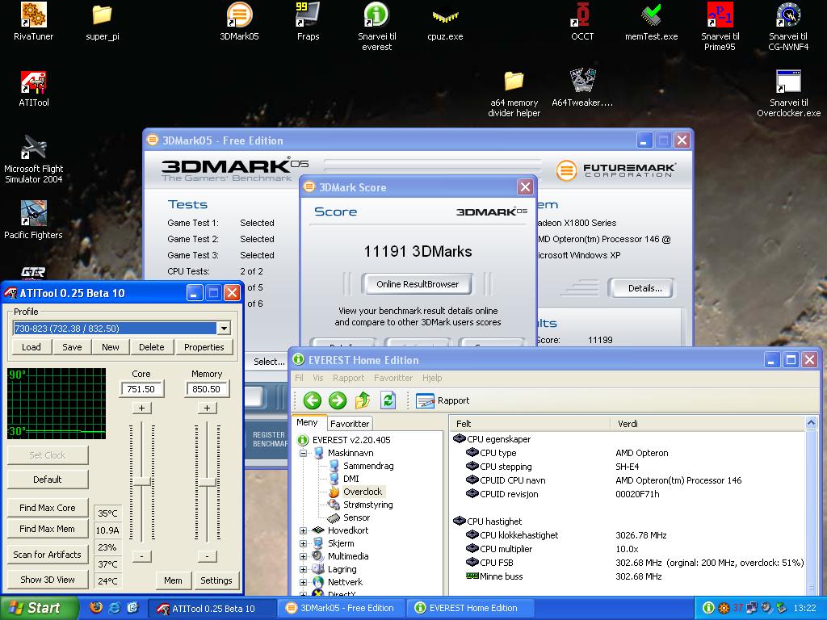The width and height of the screenshot is (827, 620).
Task: Expand the Hovedkort tree node
Action: click(x=304, y=530)
